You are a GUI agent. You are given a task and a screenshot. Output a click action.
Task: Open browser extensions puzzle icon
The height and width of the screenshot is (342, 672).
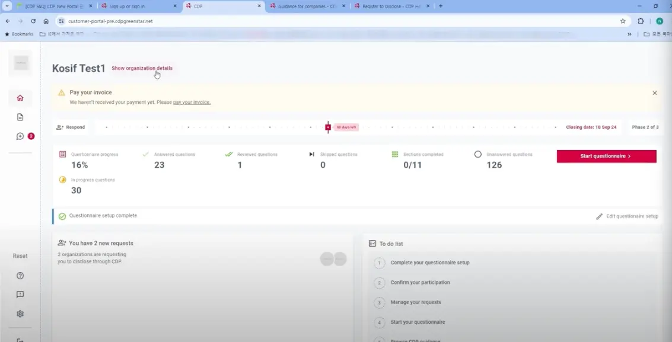coord(641,21)
